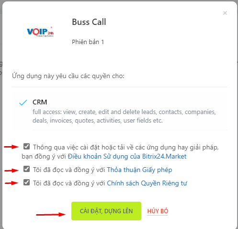Click 'Tôi đã đọc' label beside license link
238x229 pixels.
[69, 170]
